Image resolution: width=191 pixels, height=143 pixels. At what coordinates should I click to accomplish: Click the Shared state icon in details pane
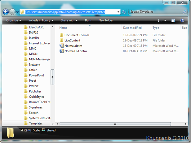point(43,130)
